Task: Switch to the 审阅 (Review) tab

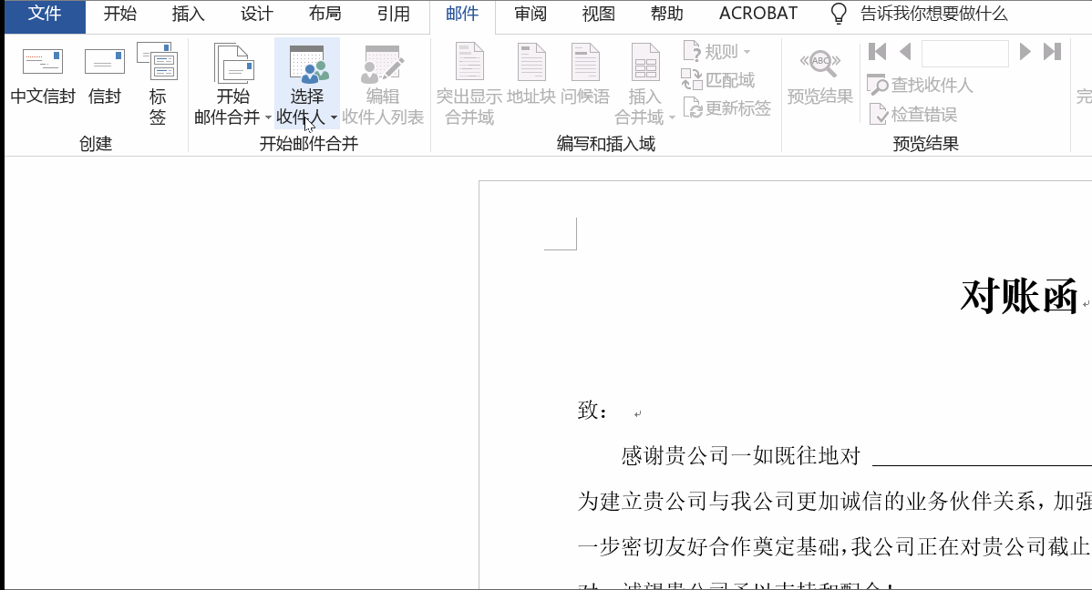Action: coord(530,14)
